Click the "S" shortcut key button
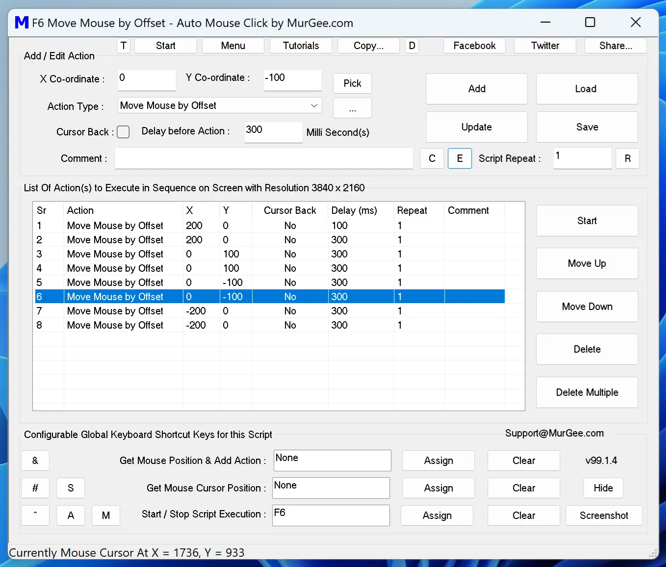 pyautogui.click(x=70, y=488)
